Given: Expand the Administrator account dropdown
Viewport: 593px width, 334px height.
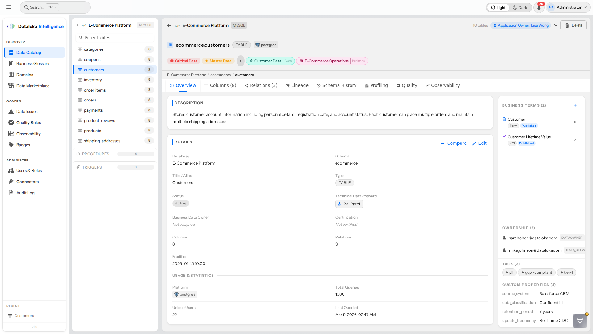Looking at the screenshot, I should (568, 7).
